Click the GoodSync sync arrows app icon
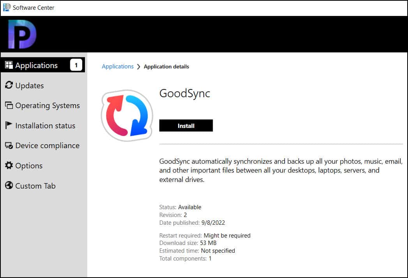This screenshot has height=278, width=408. click(x=127, y=115)
